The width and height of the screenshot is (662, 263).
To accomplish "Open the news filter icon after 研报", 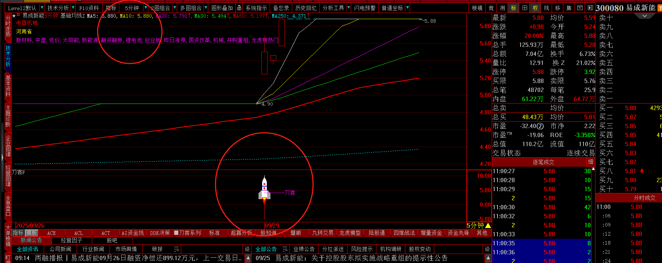I will click(x=176, y=249).
